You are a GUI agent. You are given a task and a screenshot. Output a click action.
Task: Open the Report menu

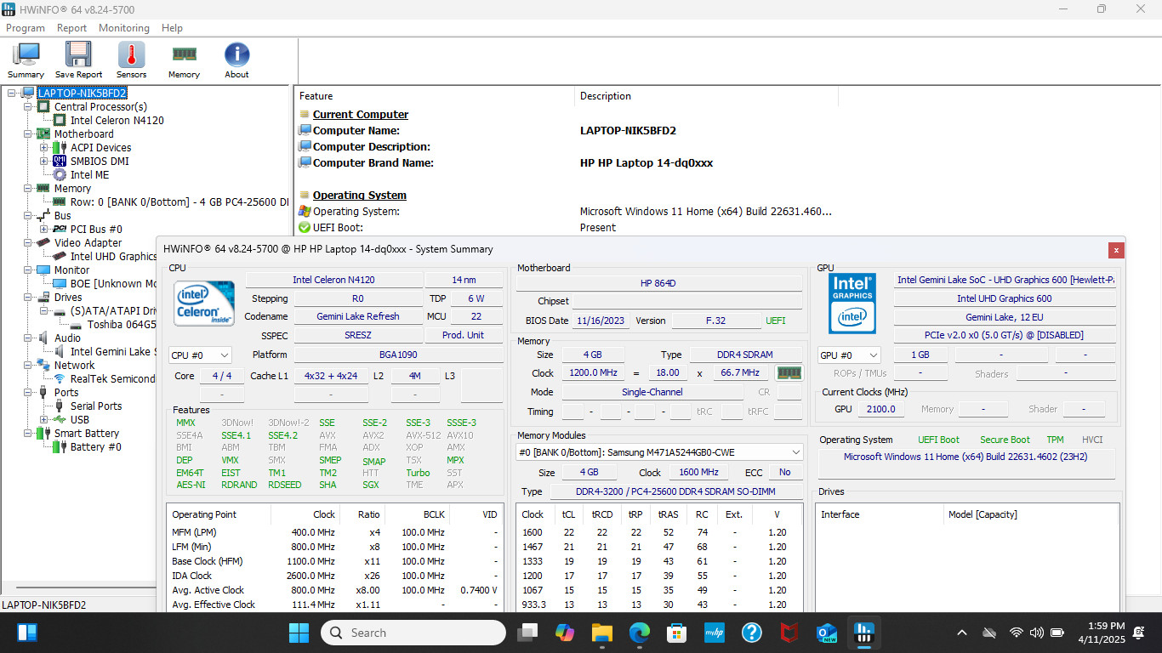click(x=72, y=28)
